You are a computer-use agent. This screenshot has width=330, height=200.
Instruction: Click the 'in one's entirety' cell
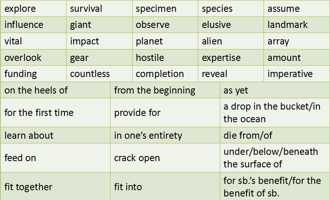click(148, 136)
